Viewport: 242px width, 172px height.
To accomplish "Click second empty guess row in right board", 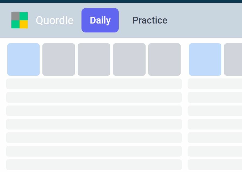I will click(215, 97).
